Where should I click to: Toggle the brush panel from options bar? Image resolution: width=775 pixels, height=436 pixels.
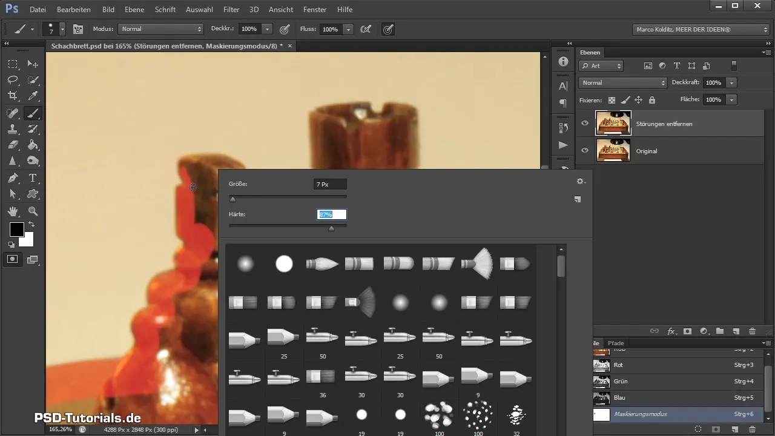(x=78, y=28)
